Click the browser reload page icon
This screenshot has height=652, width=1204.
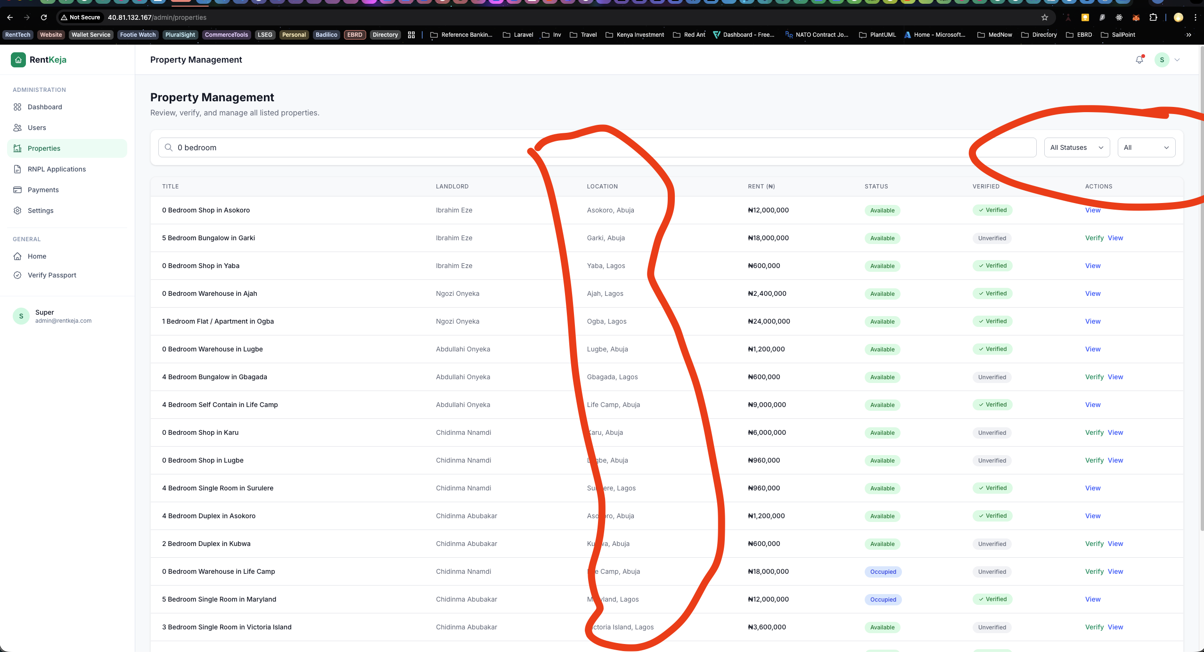click(44, 17)
